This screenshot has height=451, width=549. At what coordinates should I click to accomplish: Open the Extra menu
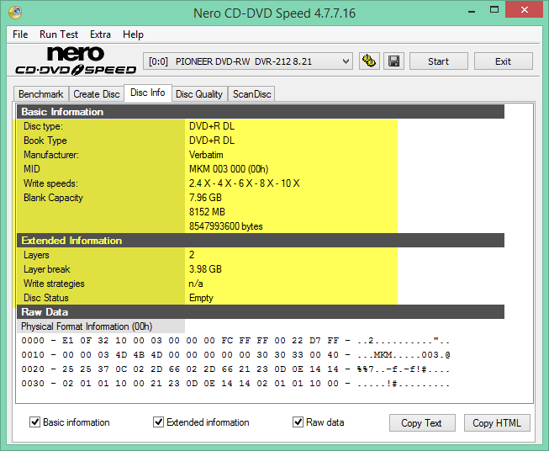pyautogui.click(x=100, y=34)
